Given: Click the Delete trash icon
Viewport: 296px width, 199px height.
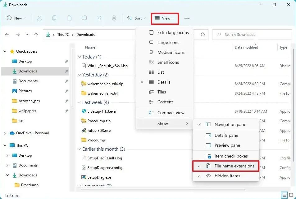Looking at the screenshot, I should [x=114, y=18].
